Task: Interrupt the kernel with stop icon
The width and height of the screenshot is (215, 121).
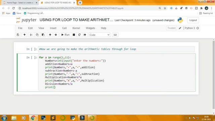Action: point(74,35)
